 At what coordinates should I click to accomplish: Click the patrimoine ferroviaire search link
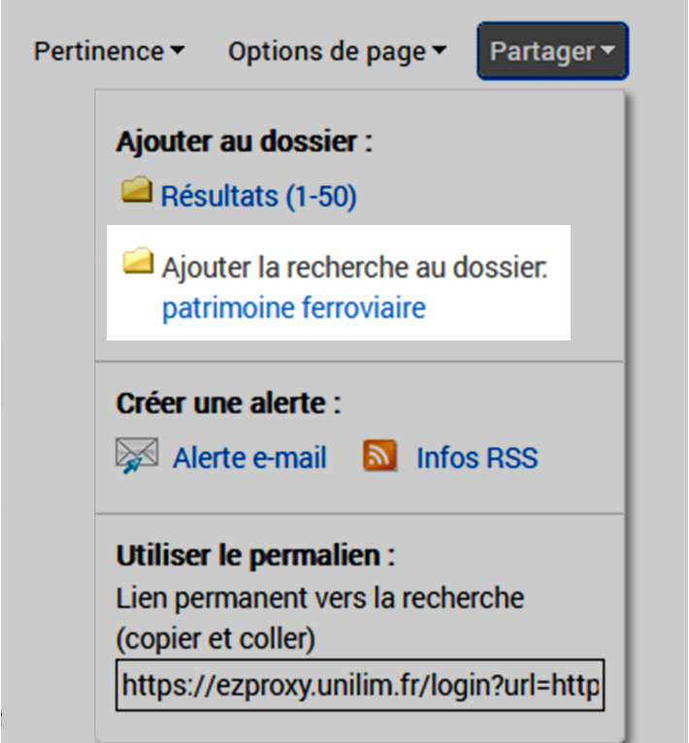coord(293,308)
